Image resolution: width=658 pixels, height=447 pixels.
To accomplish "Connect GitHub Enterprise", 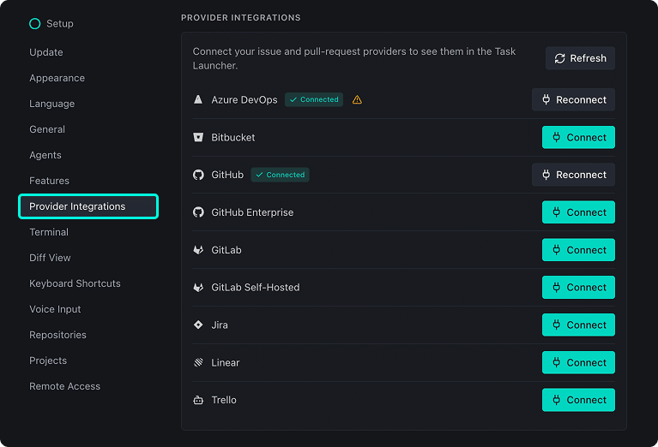I will pos(578,212).
